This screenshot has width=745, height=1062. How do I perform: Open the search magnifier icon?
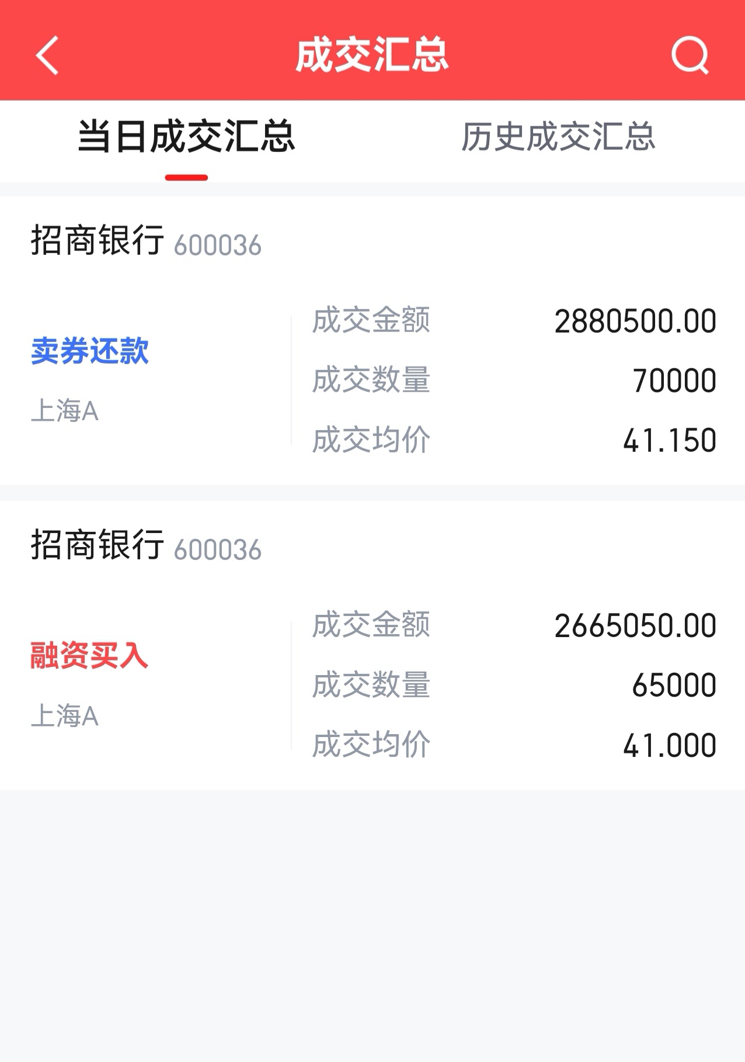(x=690, y=56)
